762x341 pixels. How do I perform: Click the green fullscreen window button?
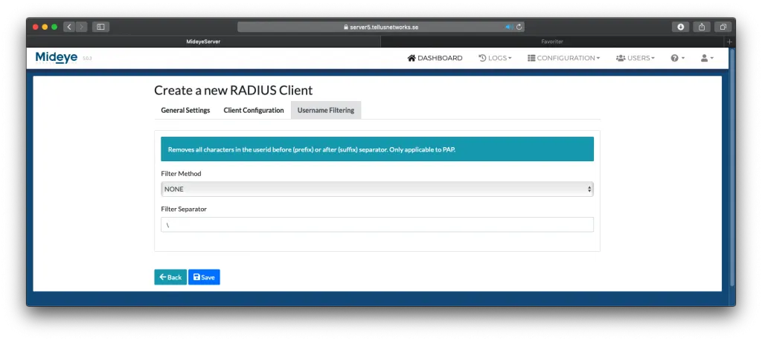tap(54, 27)
